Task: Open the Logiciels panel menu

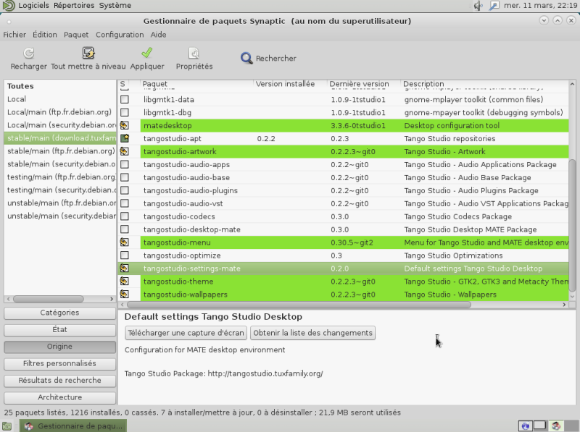Action: click(33, 6)
